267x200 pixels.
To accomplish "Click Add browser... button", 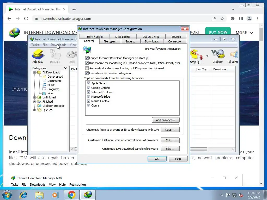I will point(166,120).
